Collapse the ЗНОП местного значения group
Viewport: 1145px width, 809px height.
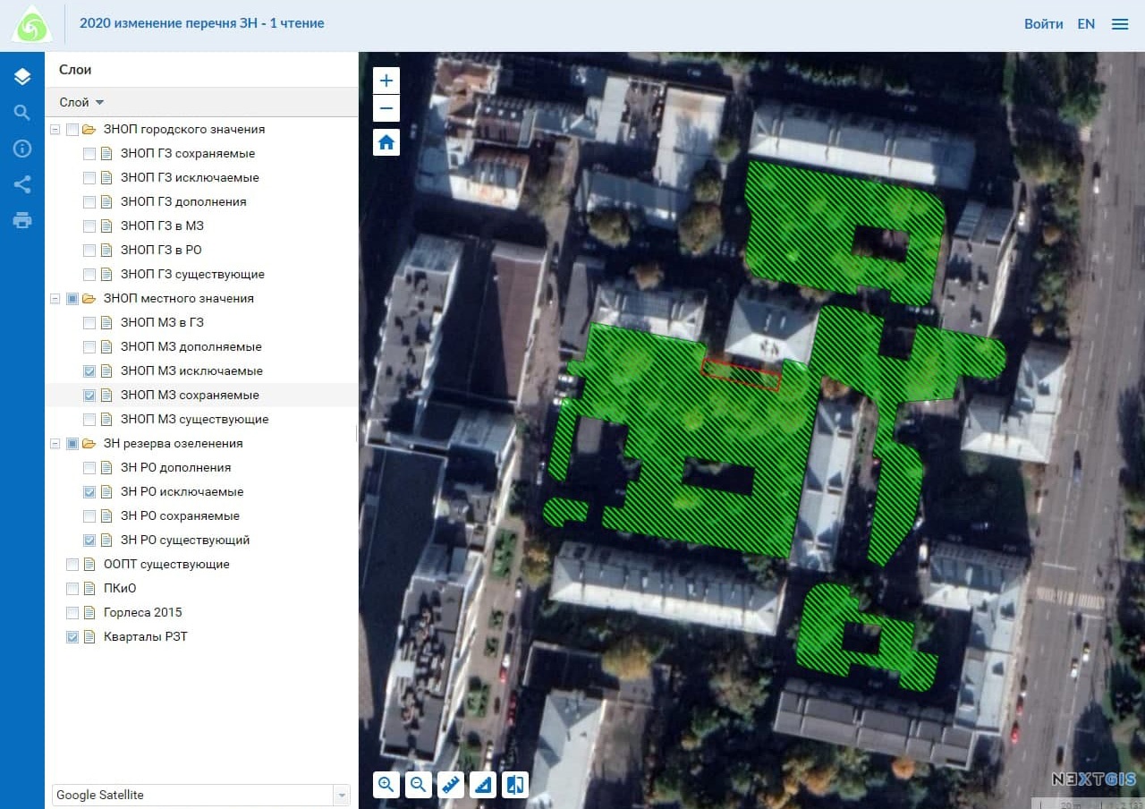tap(55, 299)
